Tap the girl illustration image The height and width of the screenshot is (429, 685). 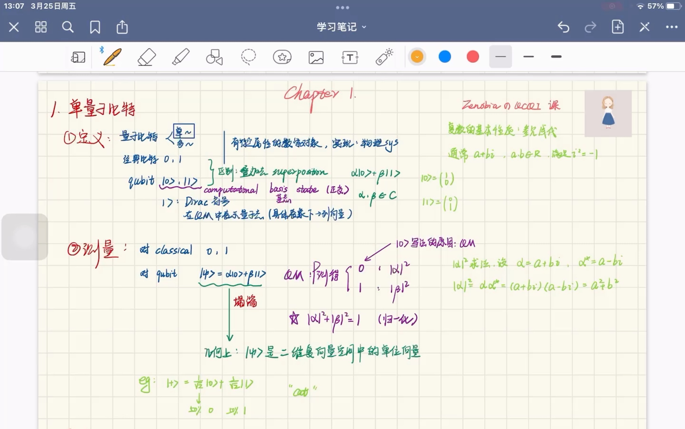click(608, 113)
